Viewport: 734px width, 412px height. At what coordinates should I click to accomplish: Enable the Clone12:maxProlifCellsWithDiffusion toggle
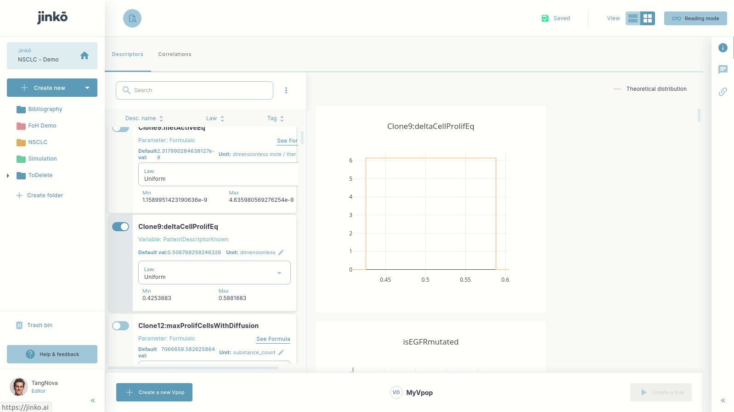pyautogui.click(x=121, y=326)
